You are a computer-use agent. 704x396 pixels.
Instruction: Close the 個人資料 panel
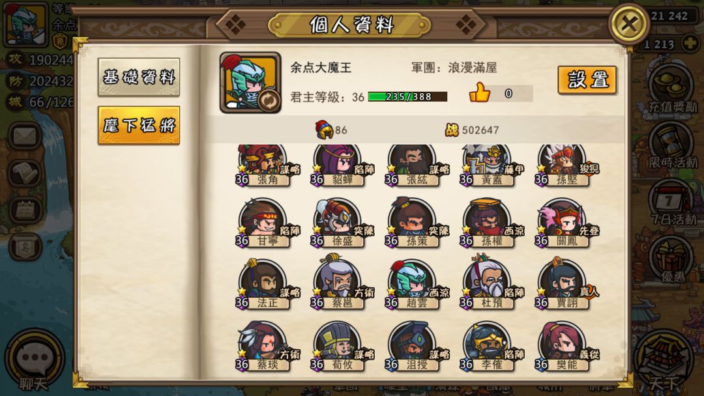tap(628, 23)
